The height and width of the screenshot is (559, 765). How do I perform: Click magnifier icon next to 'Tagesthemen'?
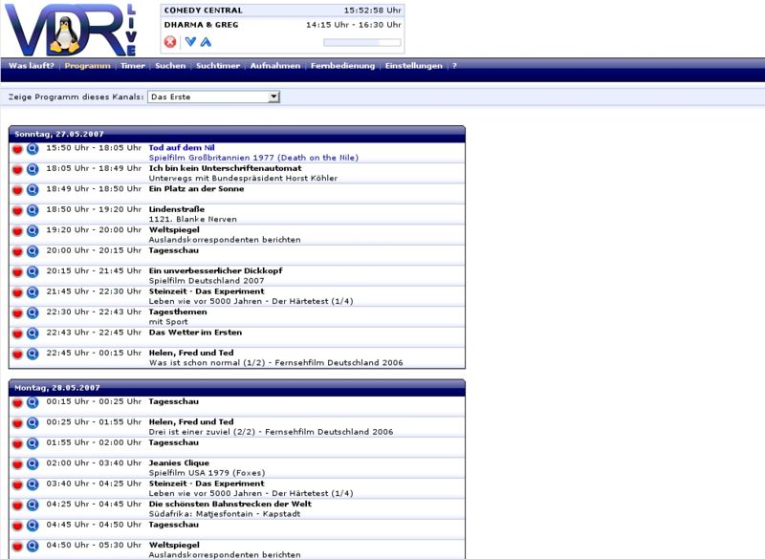(32, 313)
